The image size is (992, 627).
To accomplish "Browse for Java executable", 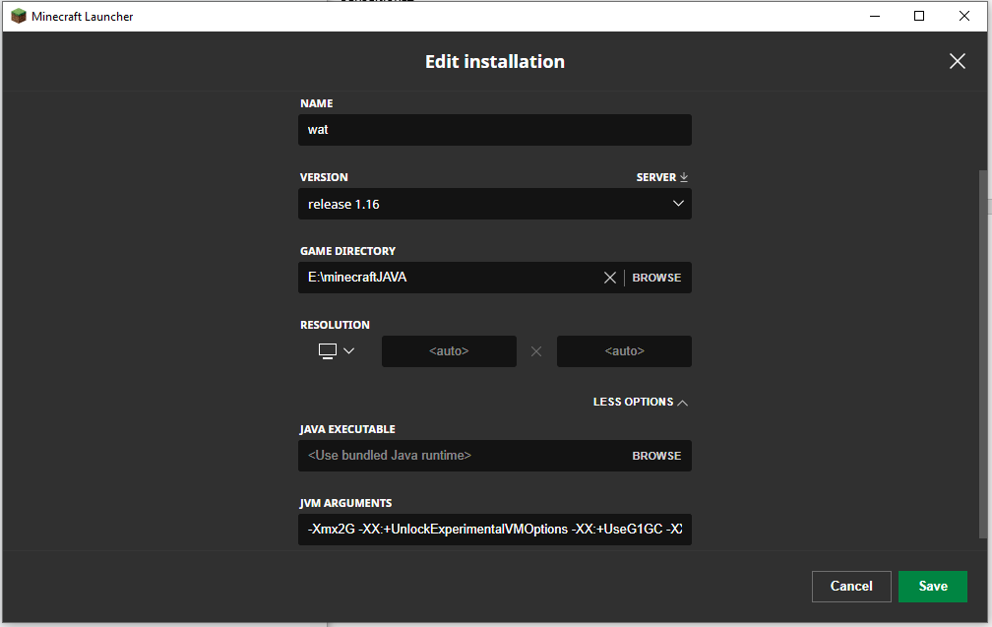I will click(656, 456).
